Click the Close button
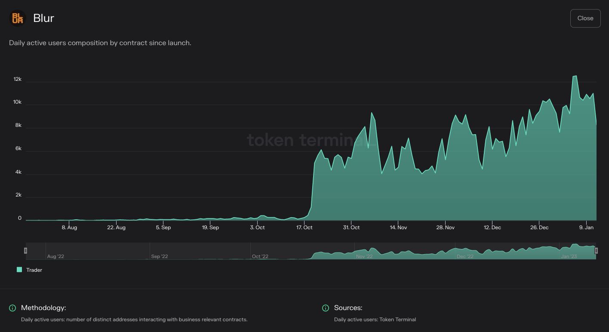 (585, 18)
